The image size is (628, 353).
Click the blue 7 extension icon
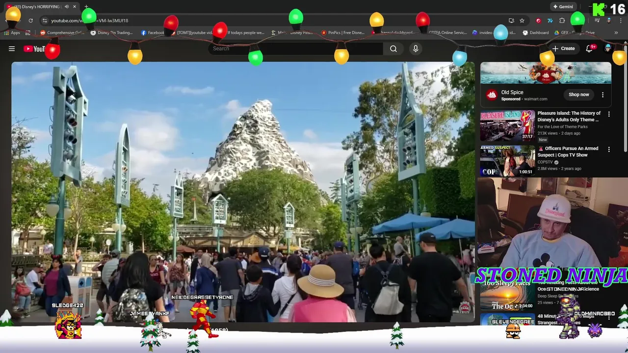click(550, 21)
